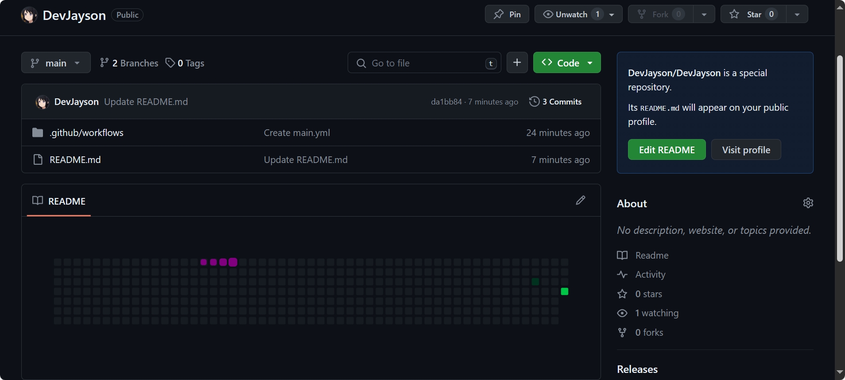Click the bright green square in contribution grid
The image size is (845, 380).
pyautogui.click(x=565, y=291)
